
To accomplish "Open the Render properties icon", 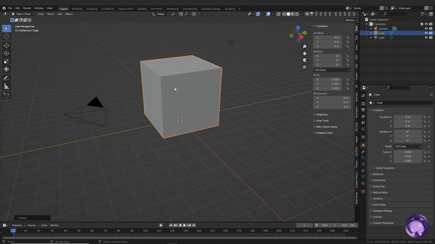I will [363, 104].
